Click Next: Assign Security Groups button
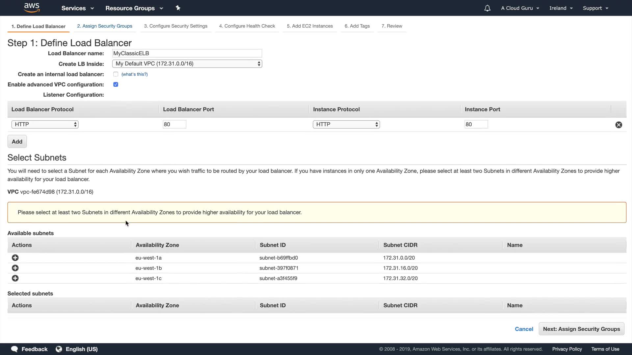The image size is (632, 355). click(581, 329)
